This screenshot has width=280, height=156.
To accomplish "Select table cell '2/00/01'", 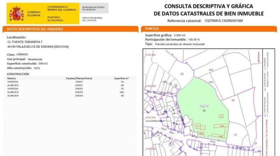I will pos(79,85).
